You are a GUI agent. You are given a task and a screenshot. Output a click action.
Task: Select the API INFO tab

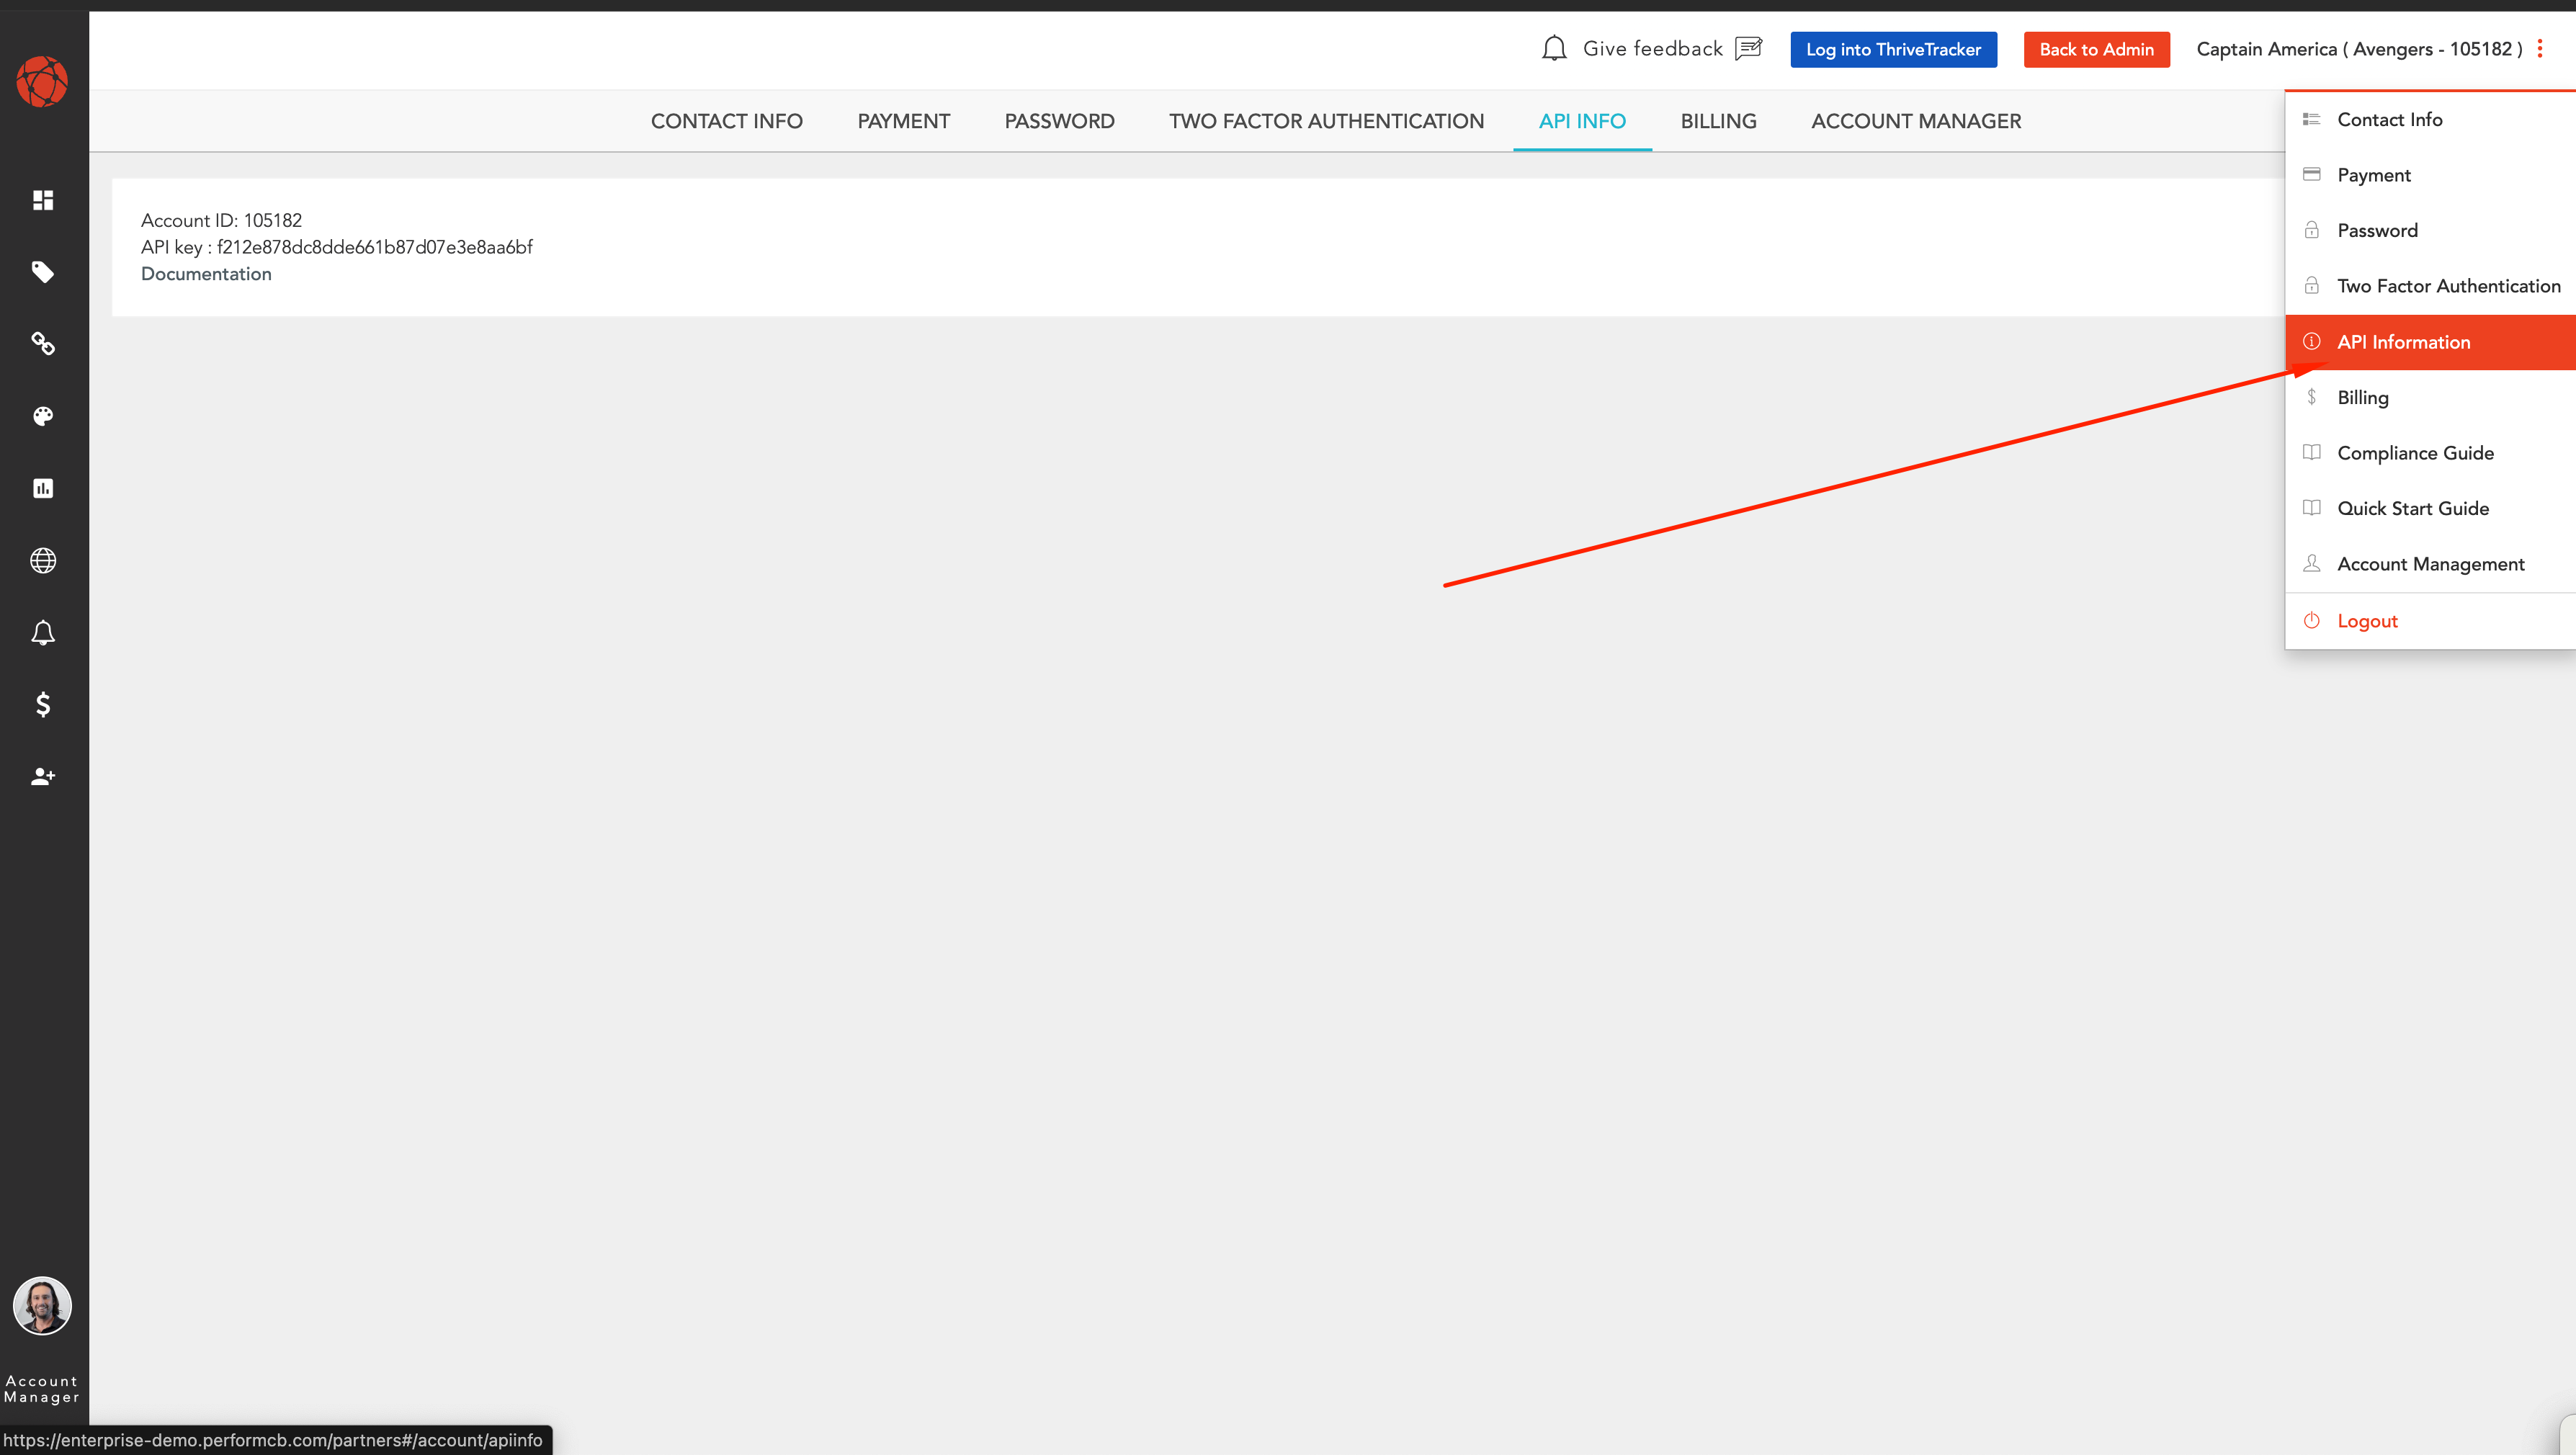[1582, 121]
